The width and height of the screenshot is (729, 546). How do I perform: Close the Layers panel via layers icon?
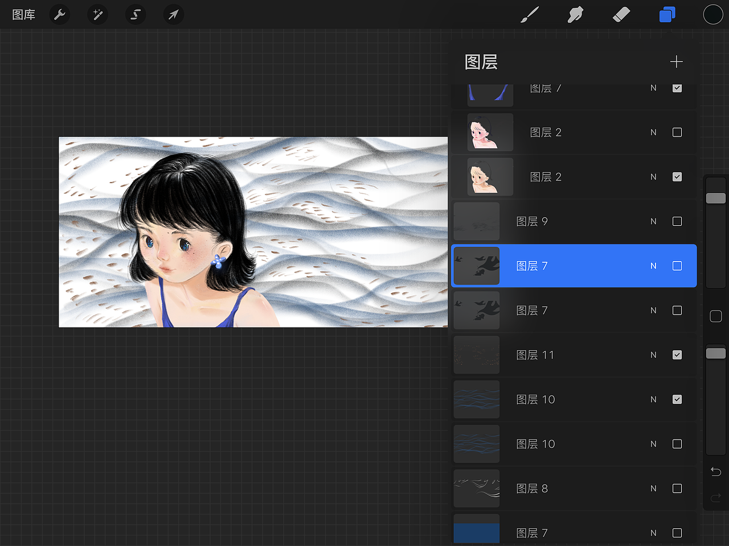(667, 15)
